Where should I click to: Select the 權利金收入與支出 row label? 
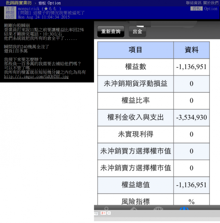point(135,117)
